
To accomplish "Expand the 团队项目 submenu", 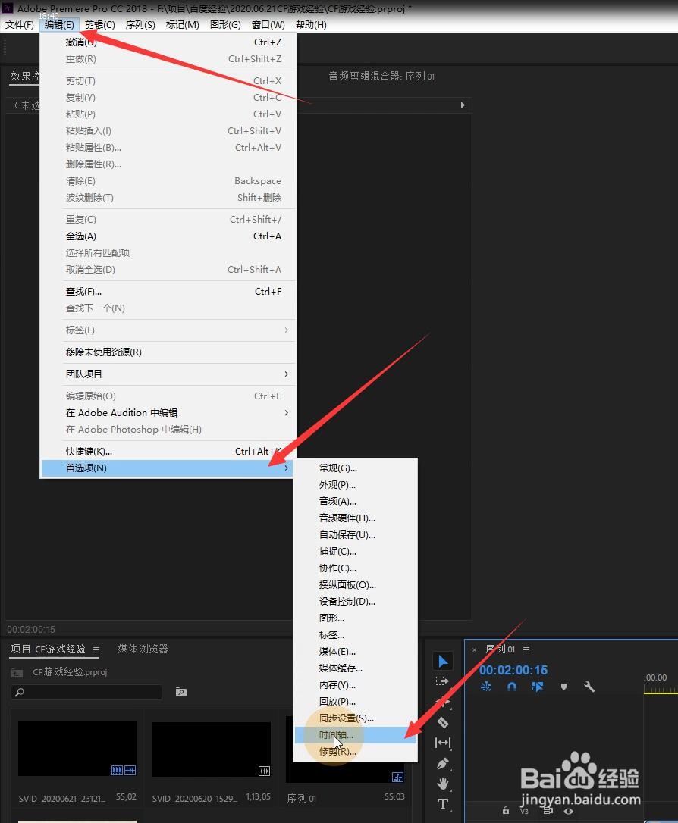I will coord(168,374).
